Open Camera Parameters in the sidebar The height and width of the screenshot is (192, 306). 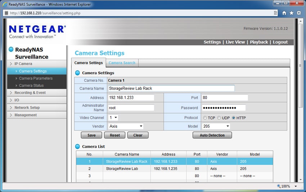pos(37,78)
